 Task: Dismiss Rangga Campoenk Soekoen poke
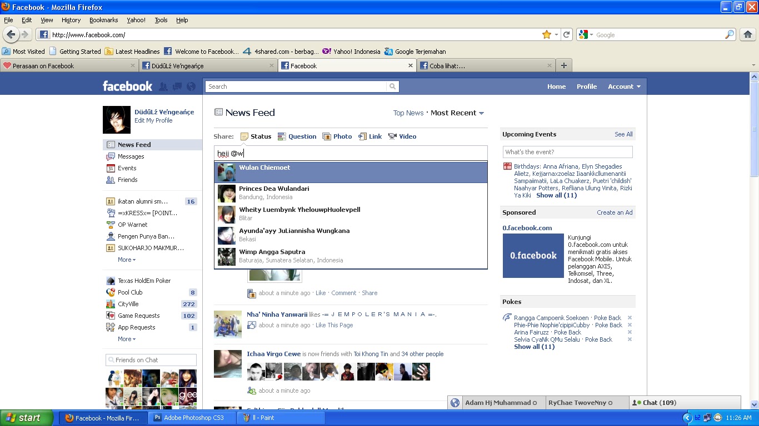630,318
